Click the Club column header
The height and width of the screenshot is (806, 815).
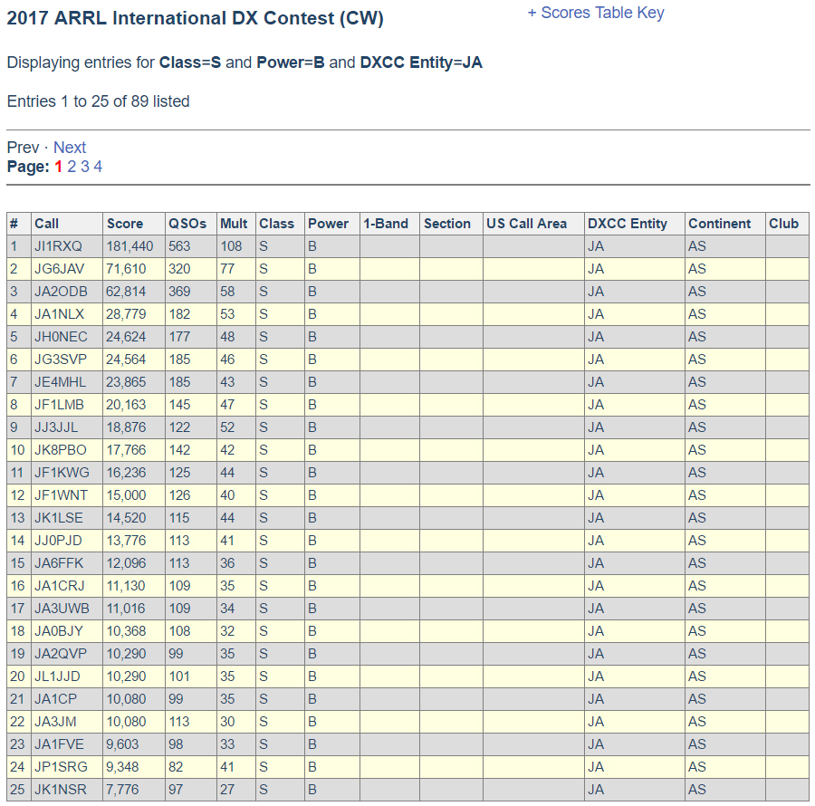point(783,224)
